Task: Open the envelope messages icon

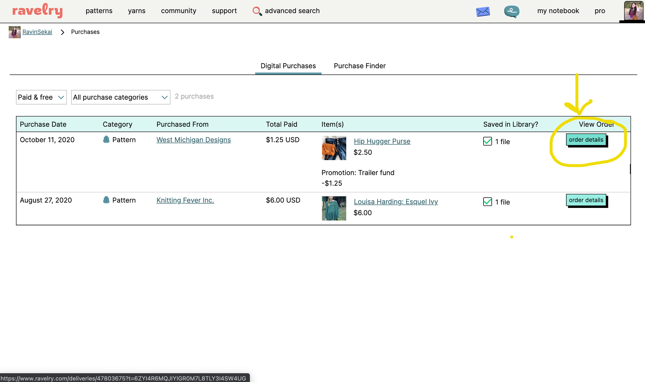Action: (x=483, y=11)
